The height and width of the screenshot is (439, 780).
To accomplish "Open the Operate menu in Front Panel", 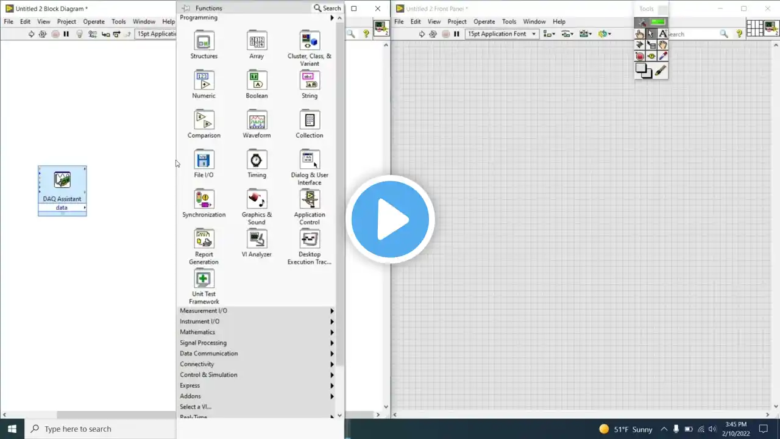I will click(484, 21).
